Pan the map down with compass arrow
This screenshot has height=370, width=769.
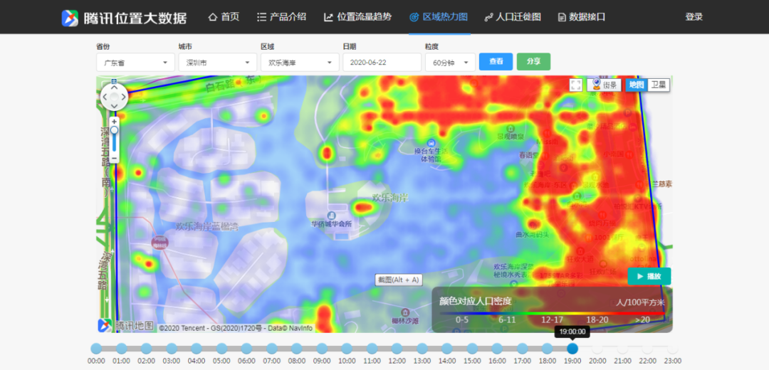[x=114, y=106]
